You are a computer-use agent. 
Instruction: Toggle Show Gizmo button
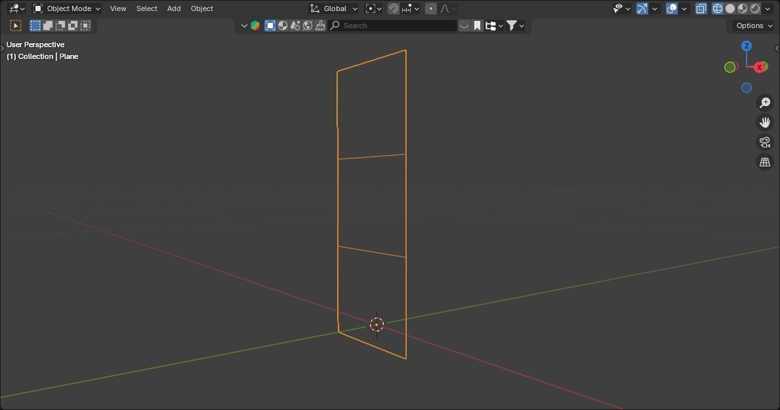tap(642, 9)
